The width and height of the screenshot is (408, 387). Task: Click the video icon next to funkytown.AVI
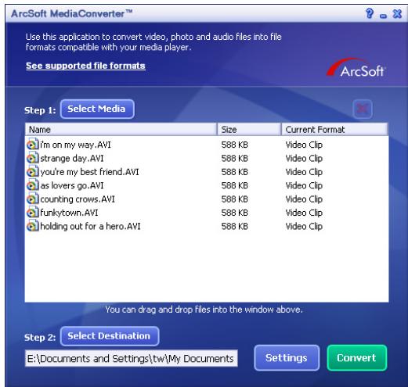click(33, 213)
